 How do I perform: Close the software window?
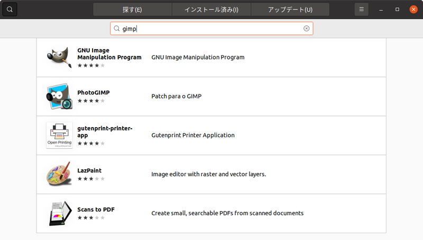click(x=413, y=9)
